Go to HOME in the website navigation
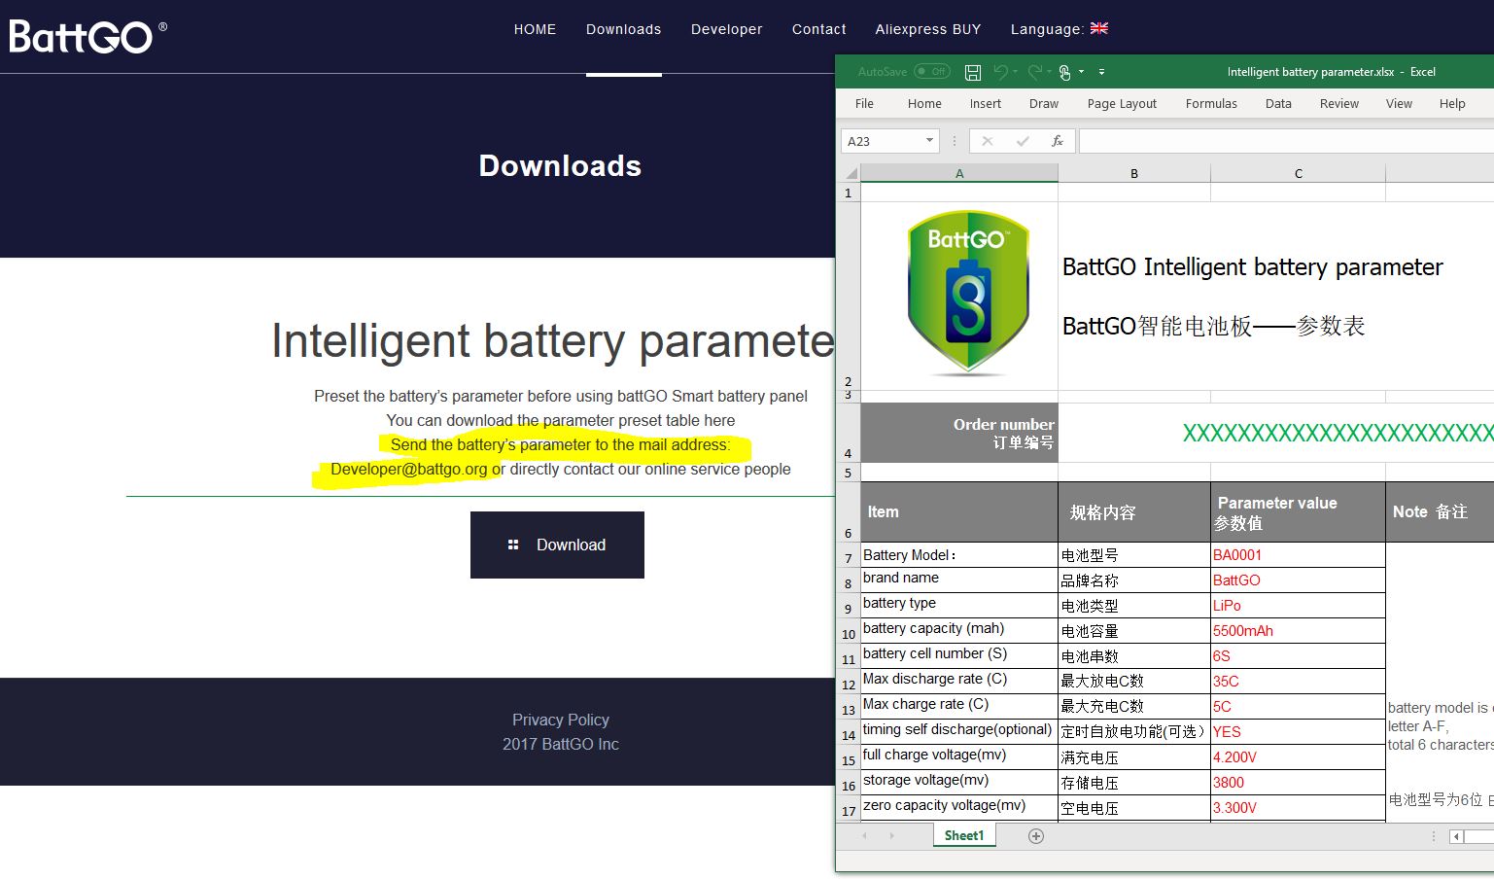The height and width of the screenshot is (879, 1494). (535, 29)
